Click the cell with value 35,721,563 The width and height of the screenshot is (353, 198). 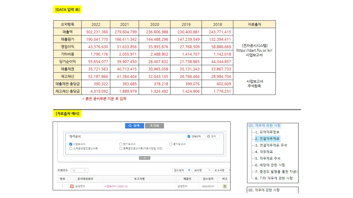pos(96,69)
